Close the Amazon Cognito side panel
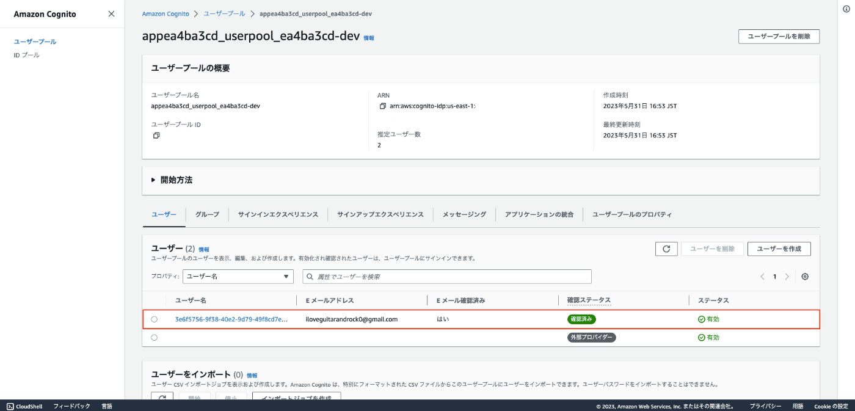Screen dimensions: 855x411 pos(111,14)
